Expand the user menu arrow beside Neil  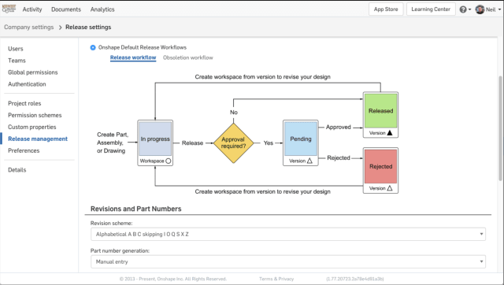(x=499, y=9)
